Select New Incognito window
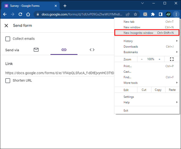Viewport: 181px width, 149px height. pos(147,33)
